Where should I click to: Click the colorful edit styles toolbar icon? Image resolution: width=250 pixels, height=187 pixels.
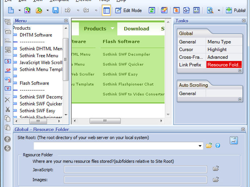click(164, 10)
